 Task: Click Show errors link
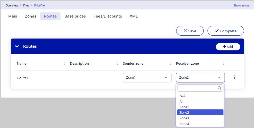click(241, 5)
